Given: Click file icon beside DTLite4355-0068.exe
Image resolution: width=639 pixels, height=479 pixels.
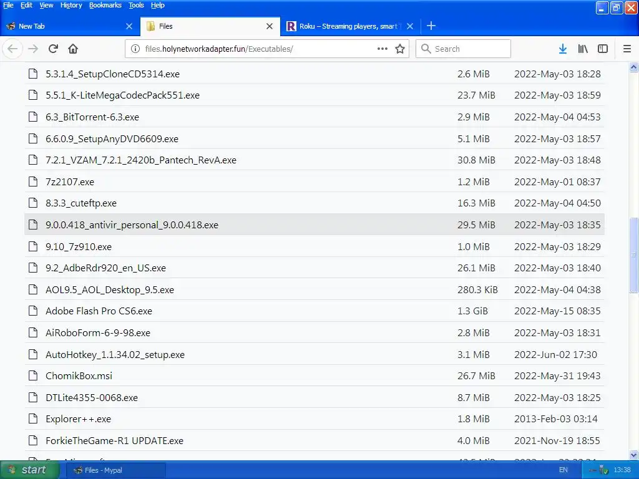Looking at the screenshot, I should (33, 397).
